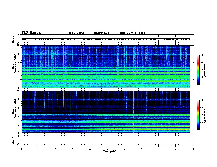Click the ch.2 spectrogram color scale bar

click(198, 115)
